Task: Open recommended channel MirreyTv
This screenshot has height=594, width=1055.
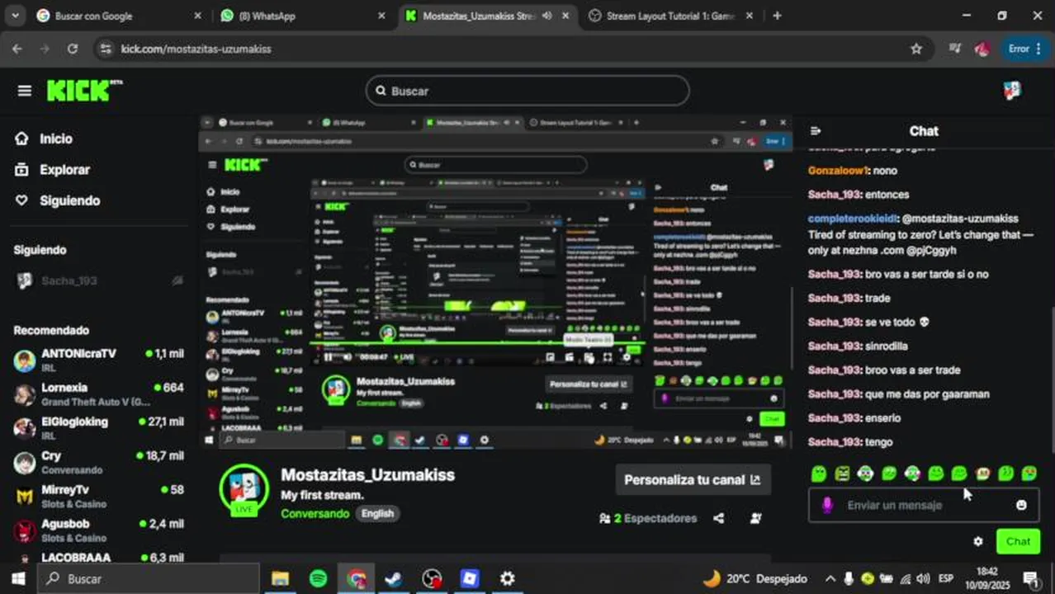Action: point(99,496)
